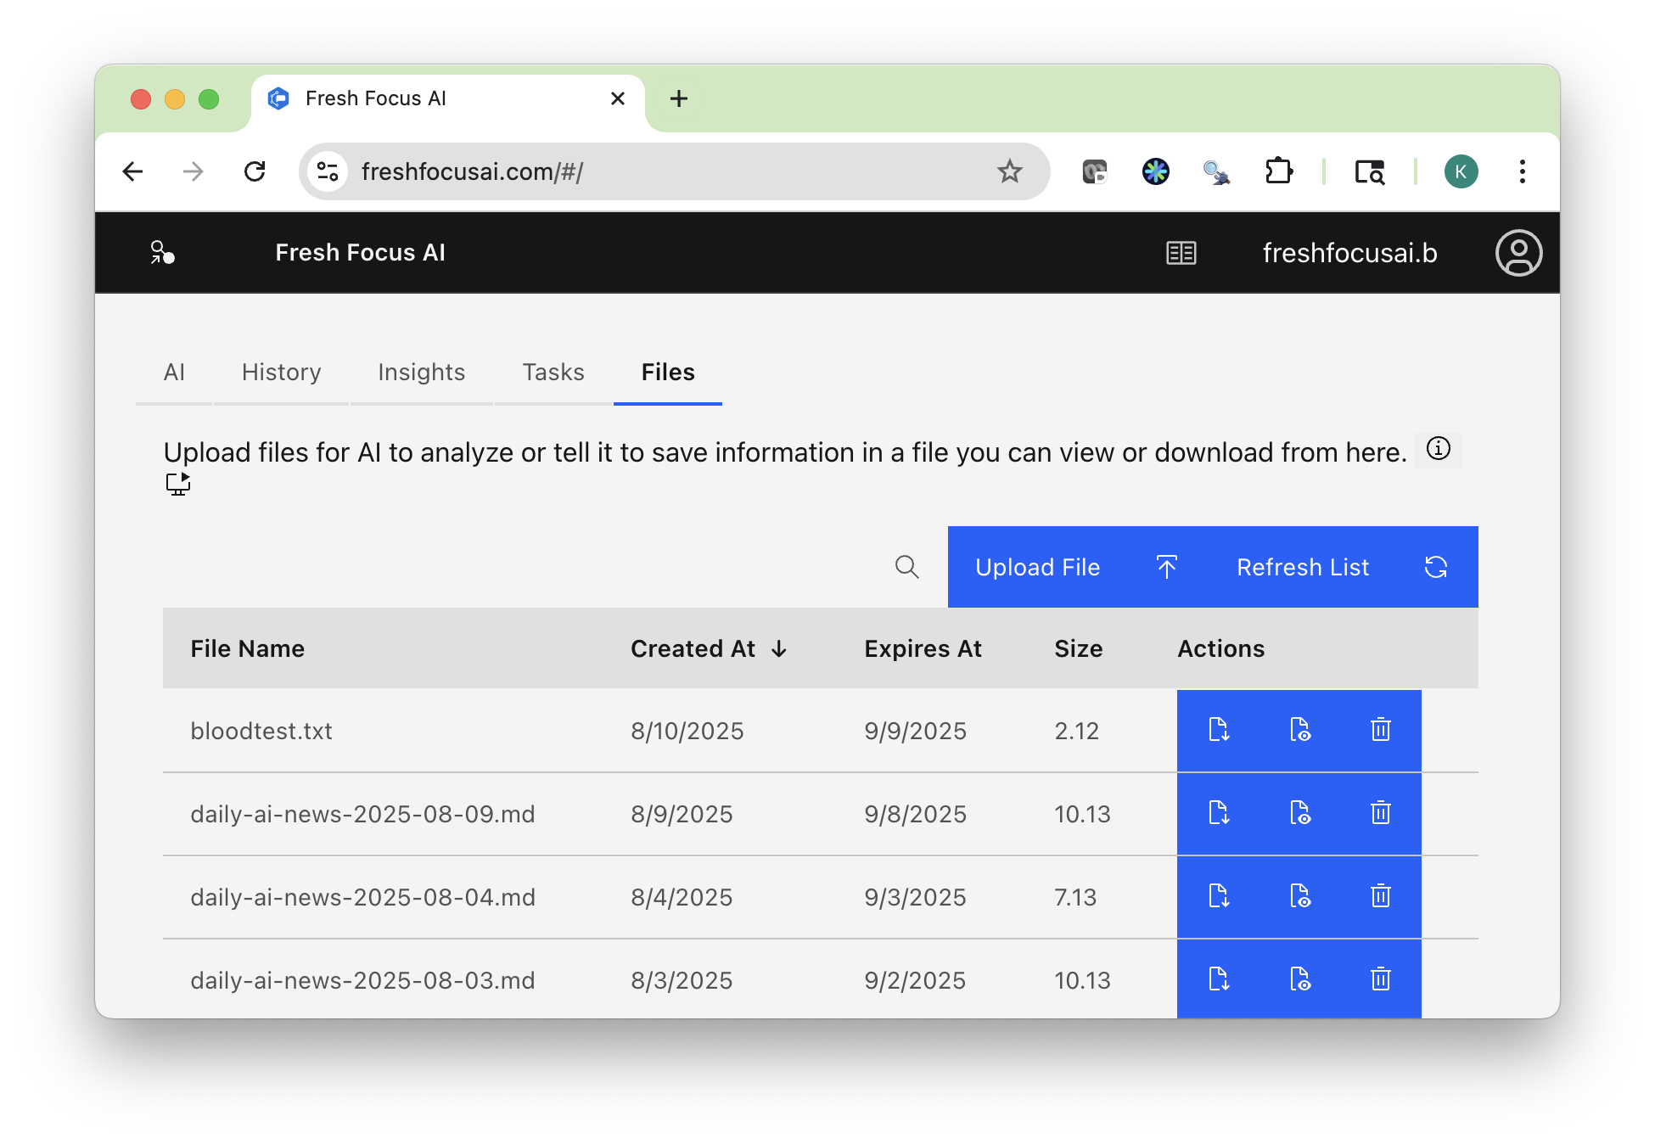The image size is (1655, 1144).
Task: Click the file search magnifier icon
Action: (x=906, y=567)
